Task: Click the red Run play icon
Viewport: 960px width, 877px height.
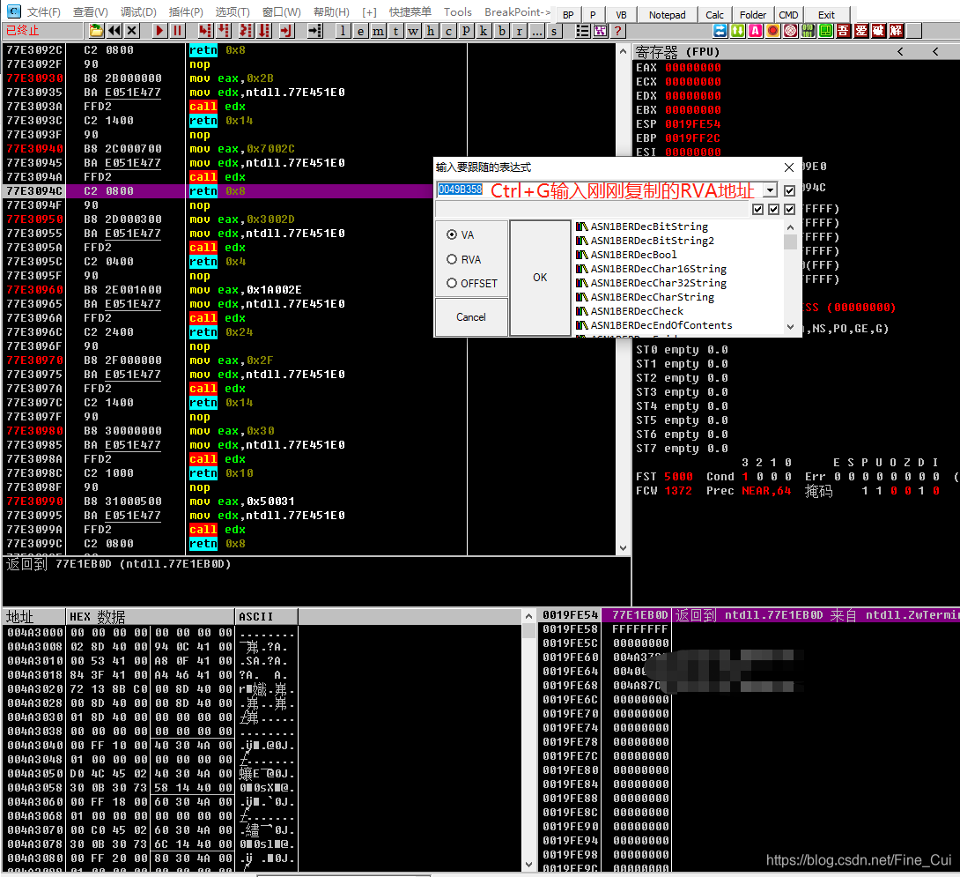Action: point(159,31)
